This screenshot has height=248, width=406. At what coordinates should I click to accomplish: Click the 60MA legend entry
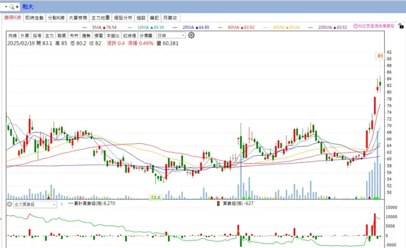236,27
